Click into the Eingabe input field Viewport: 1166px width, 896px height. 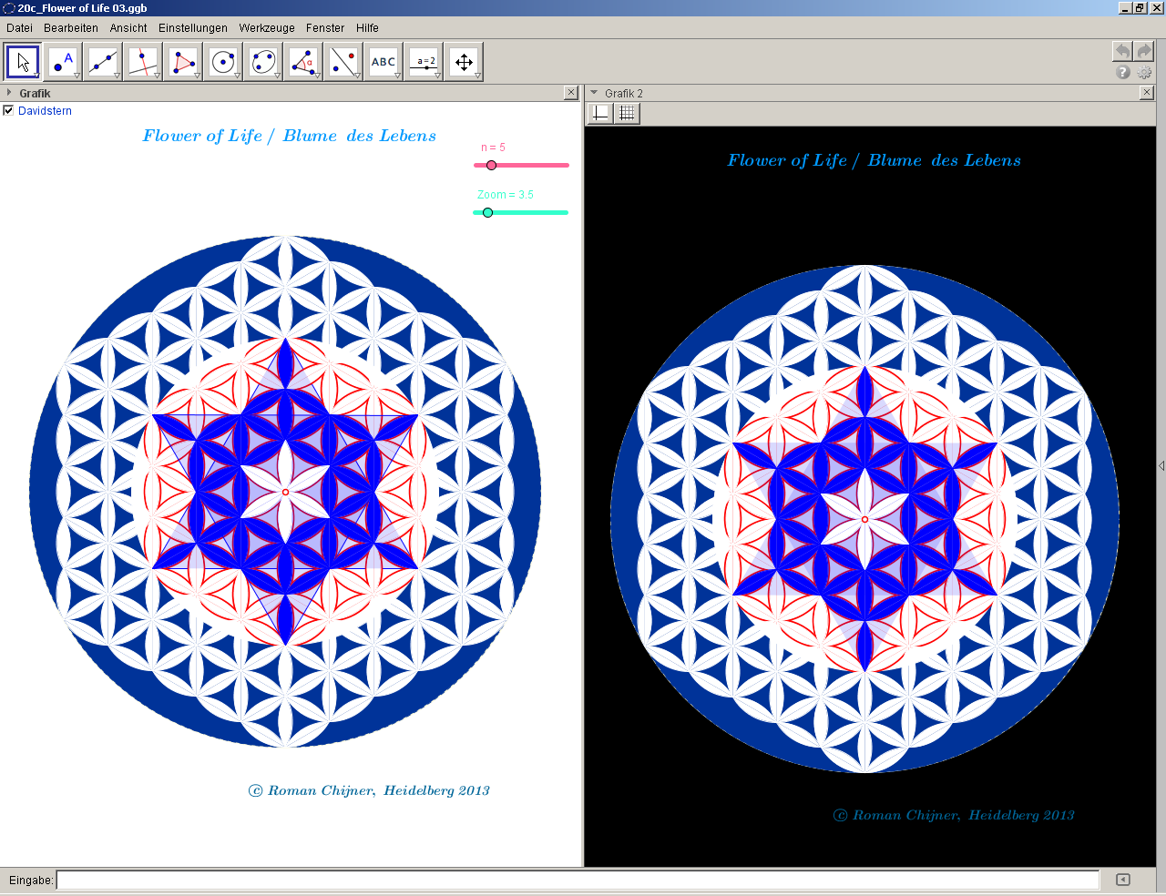coord(578,880)
